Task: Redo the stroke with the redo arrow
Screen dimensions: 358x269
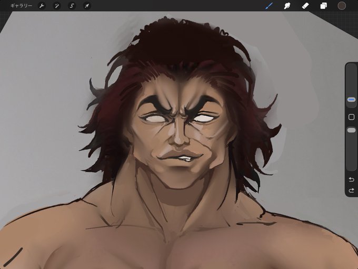Action: (x=351, y=190)
